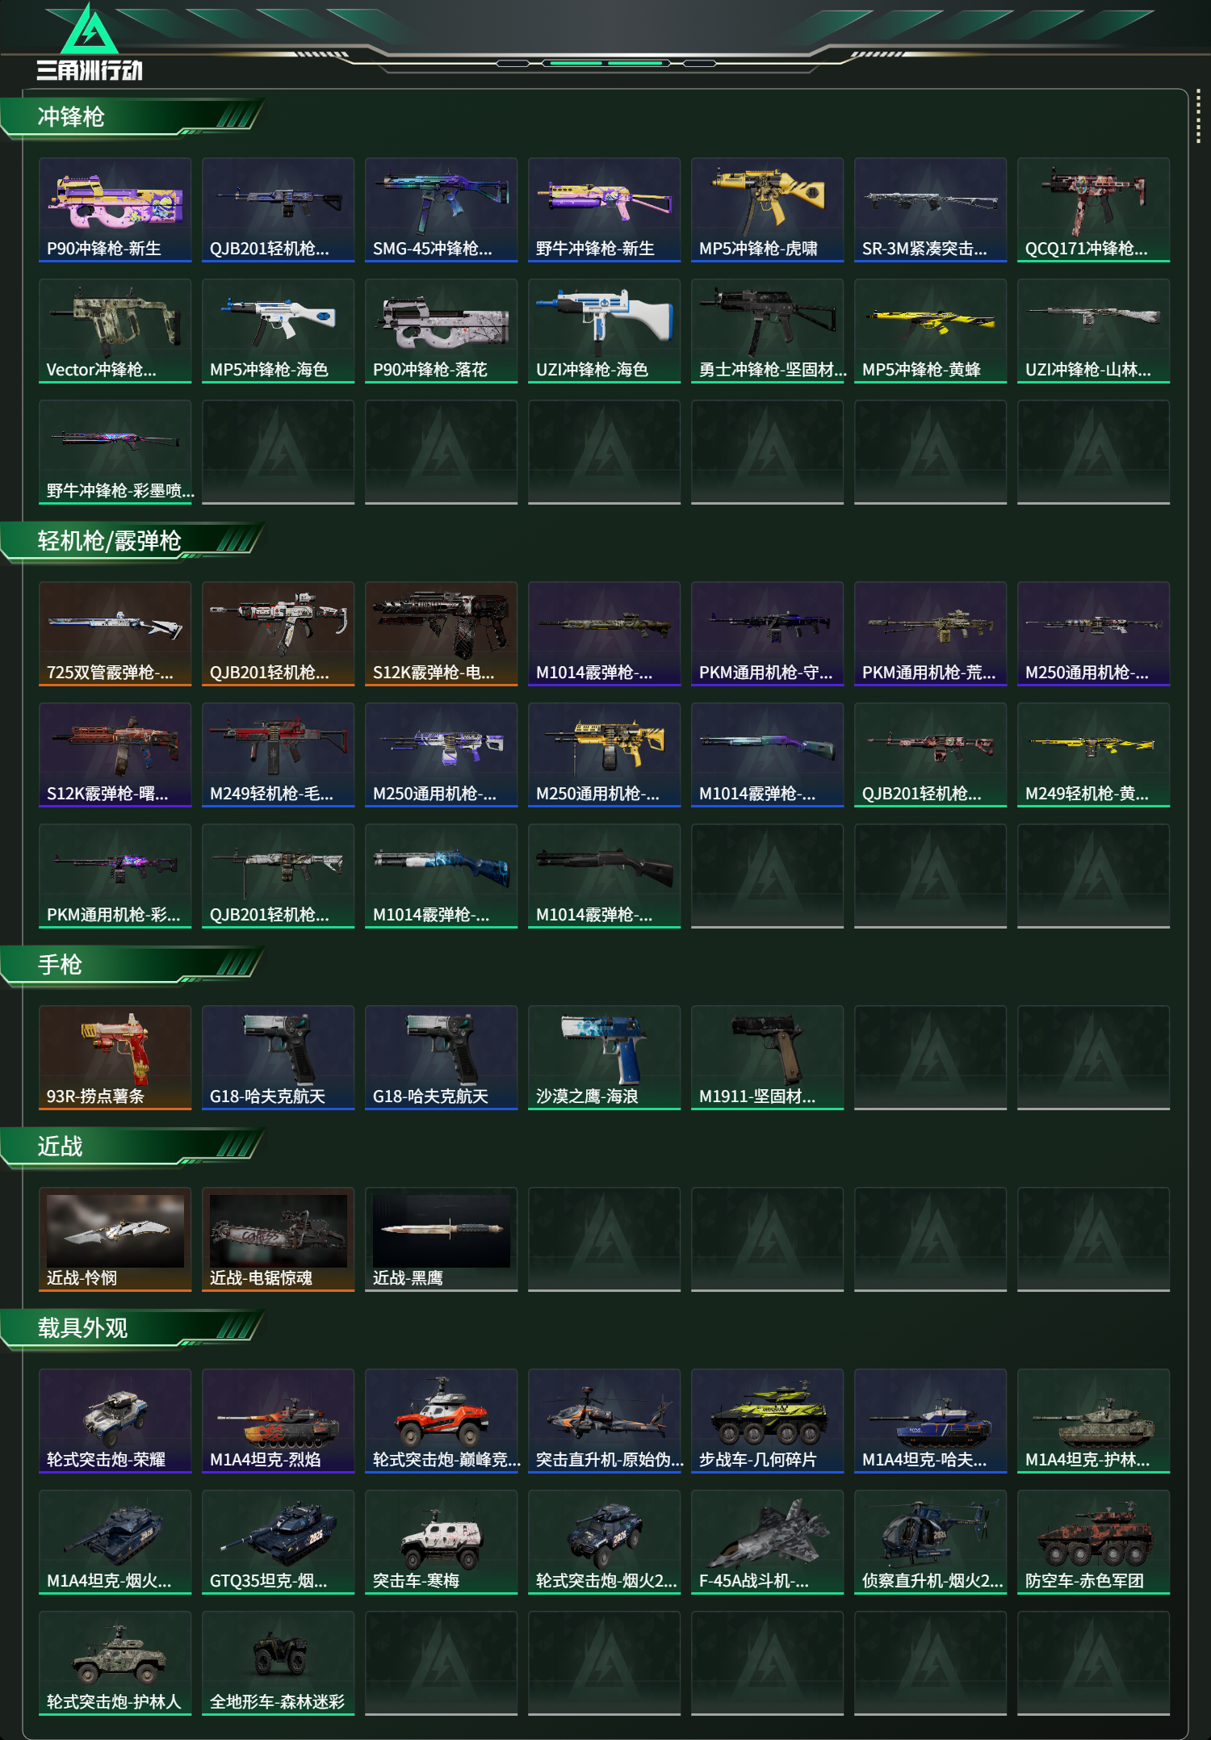This screenshot has width=1211, height=1740.
Task: Click the 近战-黑鹰 knife item
Action: click(x=442, y=1239)
